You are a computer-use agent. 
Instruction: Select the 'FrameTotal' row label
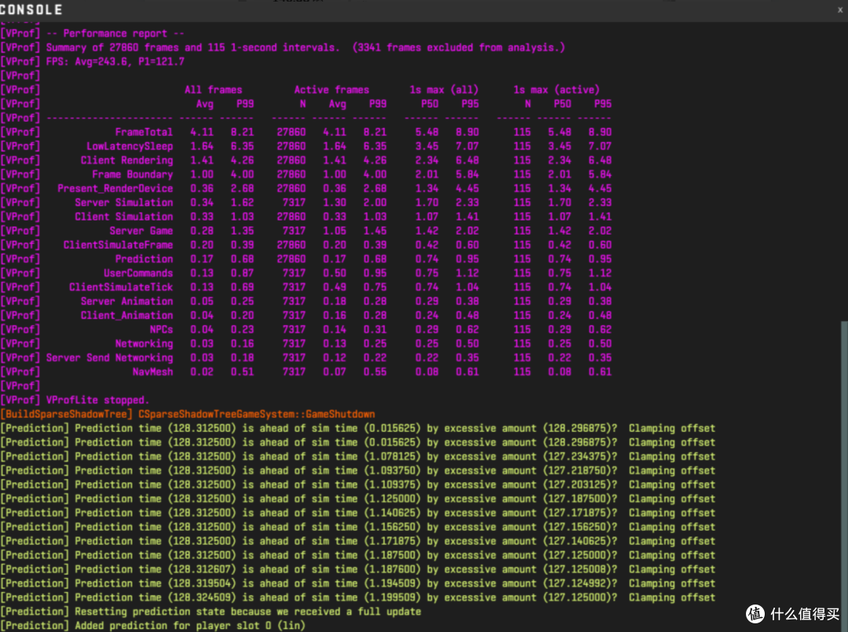tap(144, 132)
